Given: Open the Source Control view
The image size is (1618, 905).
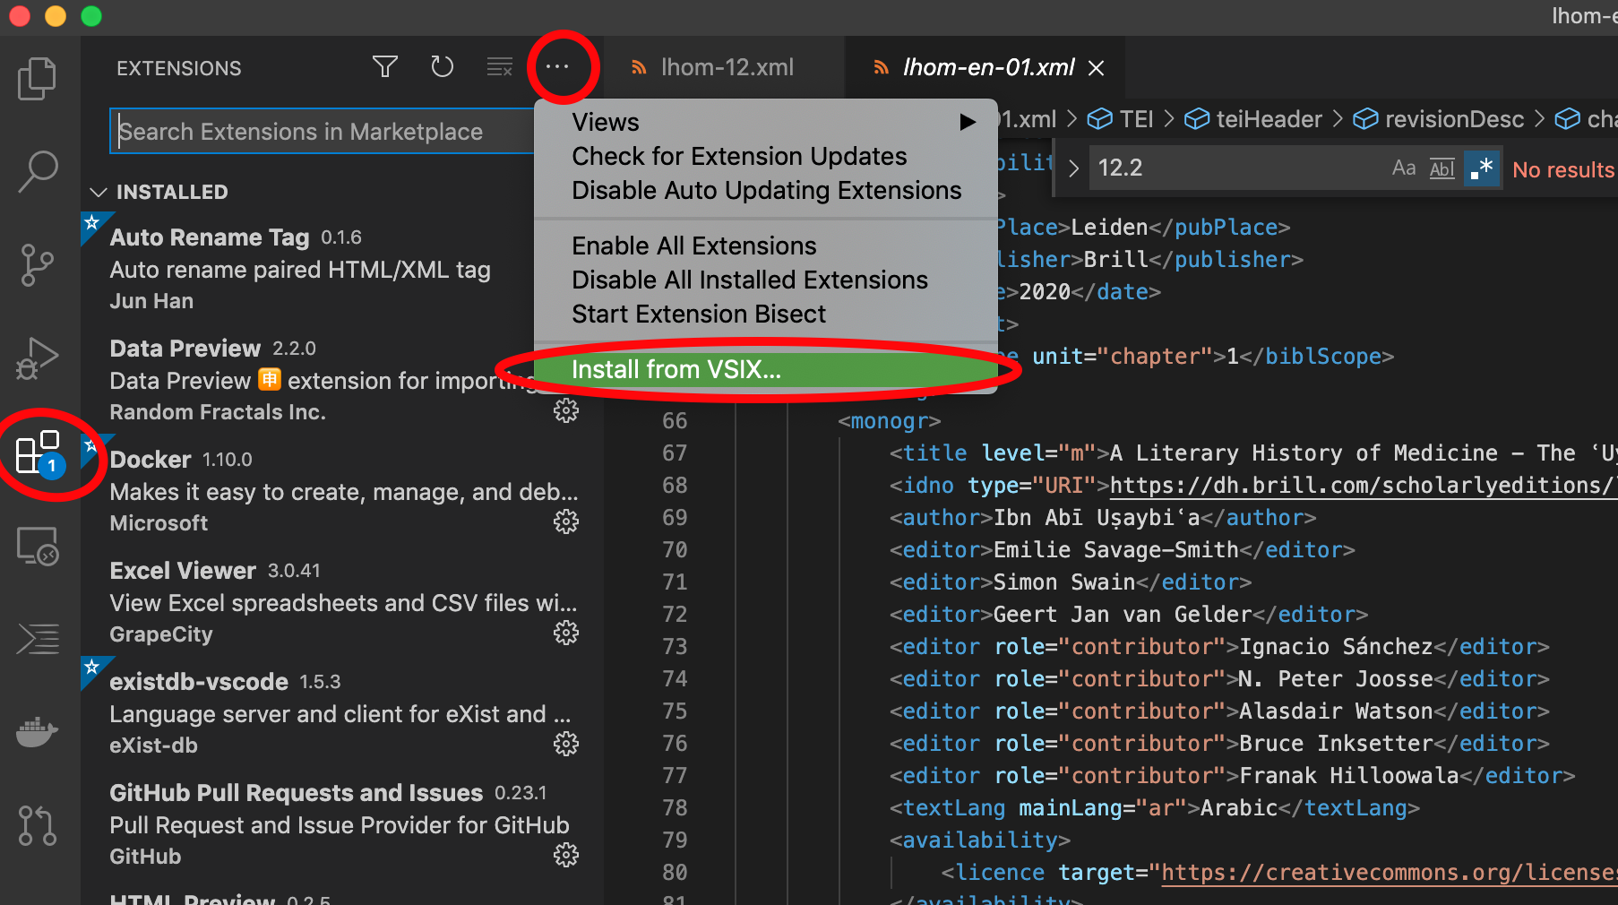Looking at the screenshot, I should tap(37, 265).
